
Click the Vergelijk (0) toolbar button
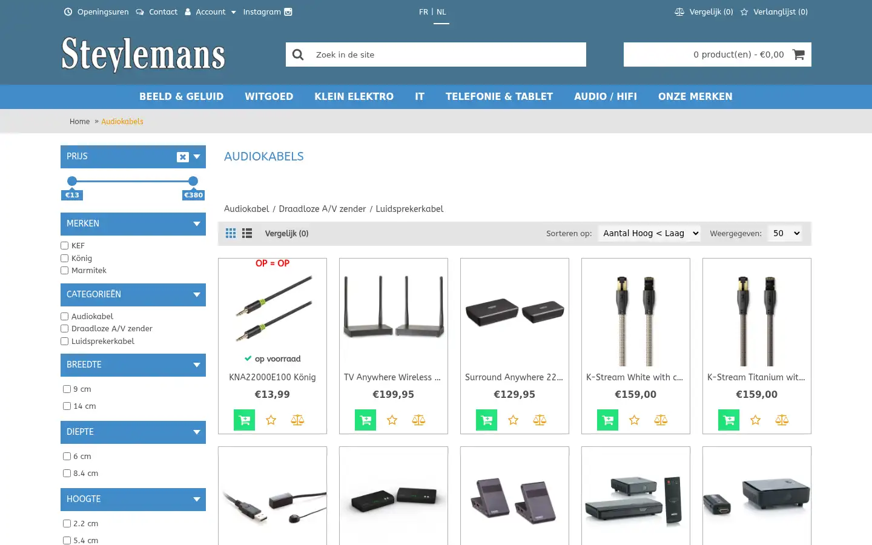click(x=286, y=234)
